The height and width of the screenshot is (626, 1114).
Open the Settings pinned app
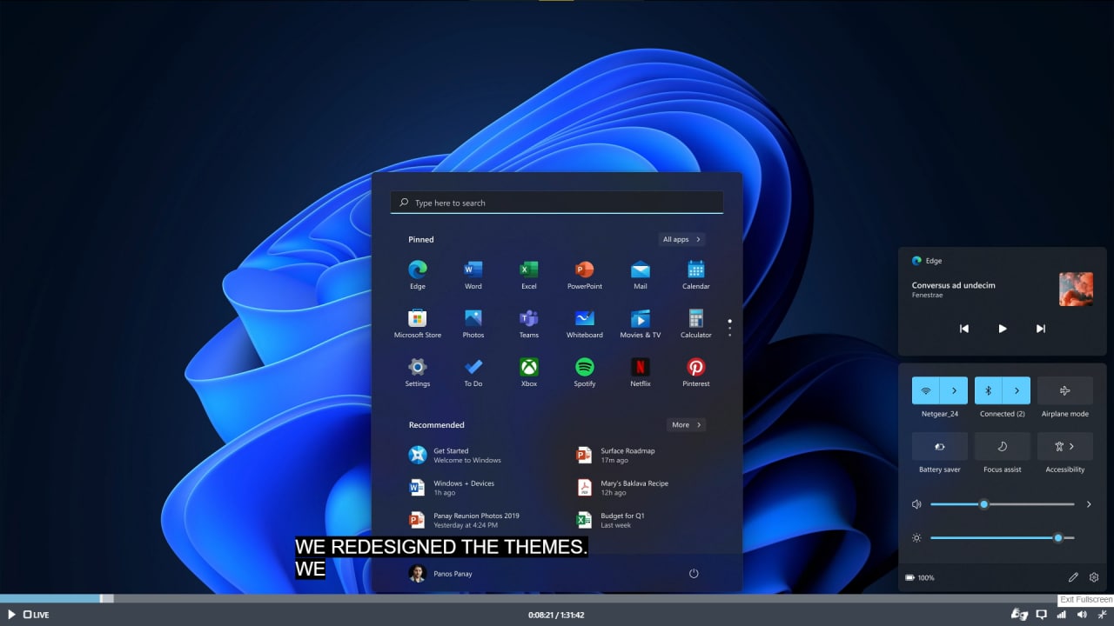pos(418,372)
